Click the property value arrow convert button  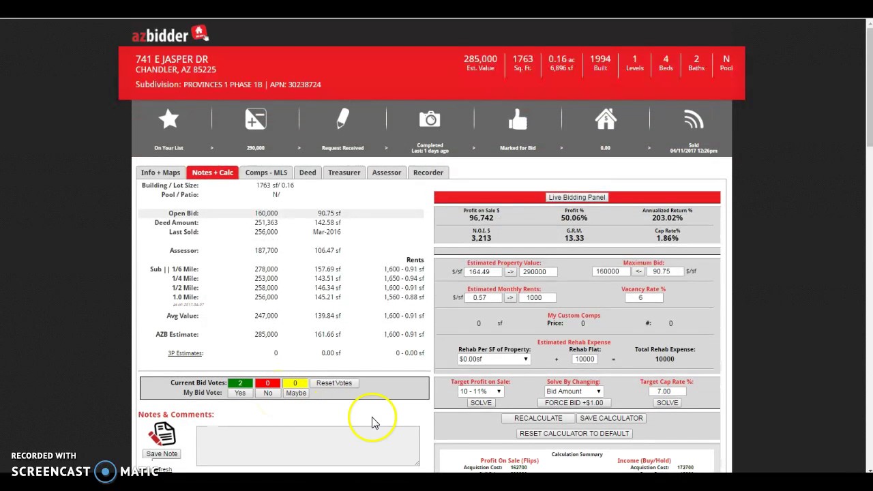[511, 271]
